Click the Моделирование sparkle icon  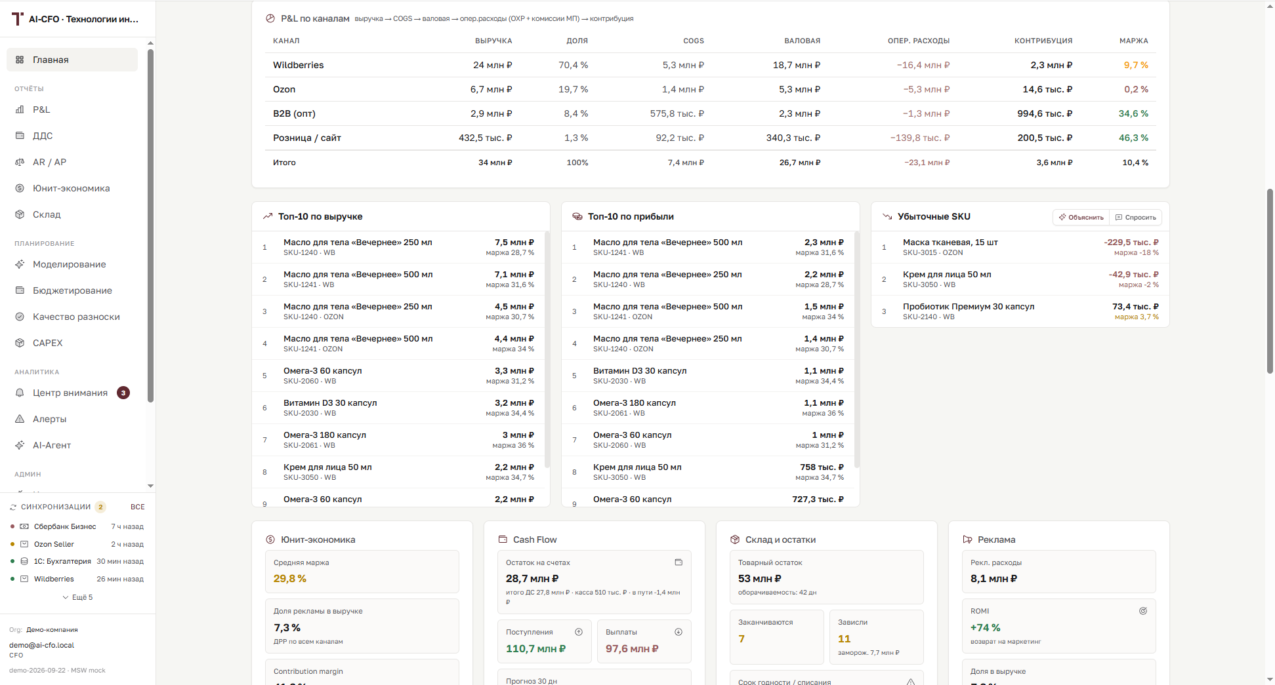click(x=20, y=264)
